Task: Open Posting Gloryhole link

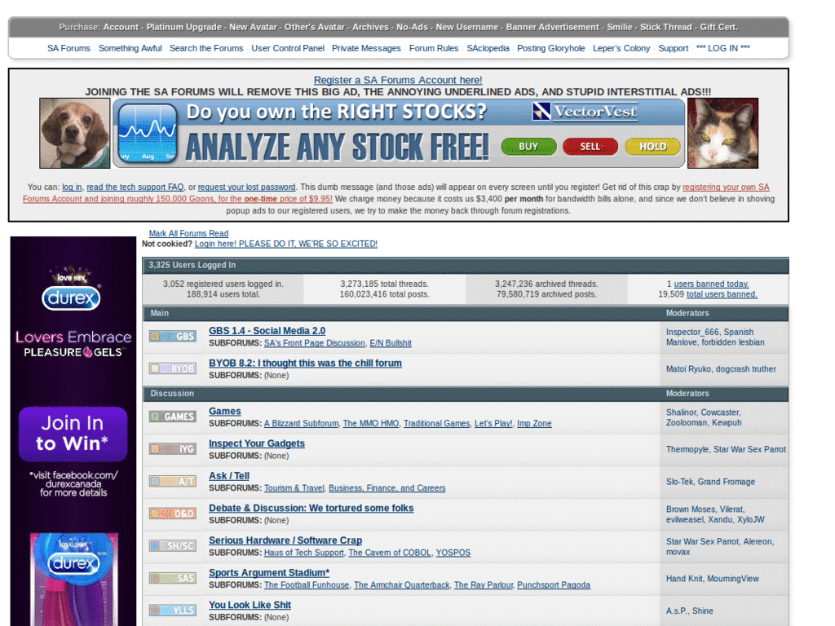Action: point(550,48)
